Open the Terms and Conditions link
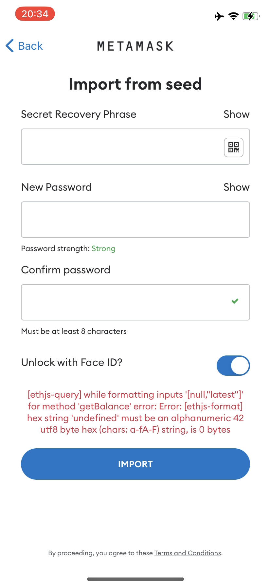 click(x=187, y=553)
